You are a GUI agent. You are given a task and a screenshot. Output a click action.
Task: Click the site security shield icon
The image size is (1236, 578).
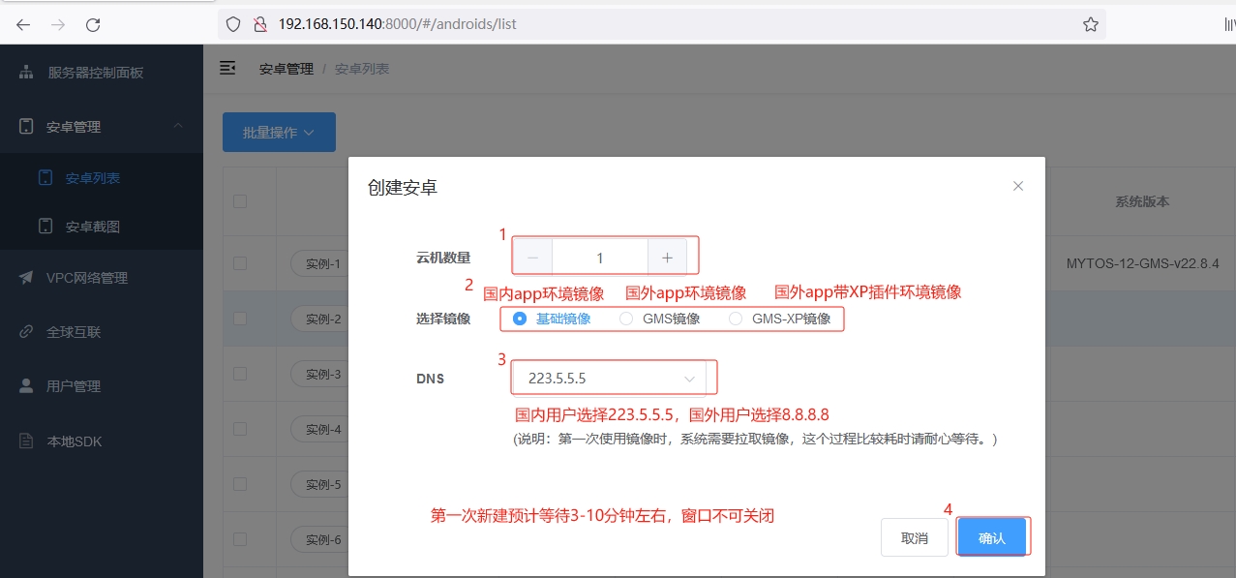[x=232, y=24]
